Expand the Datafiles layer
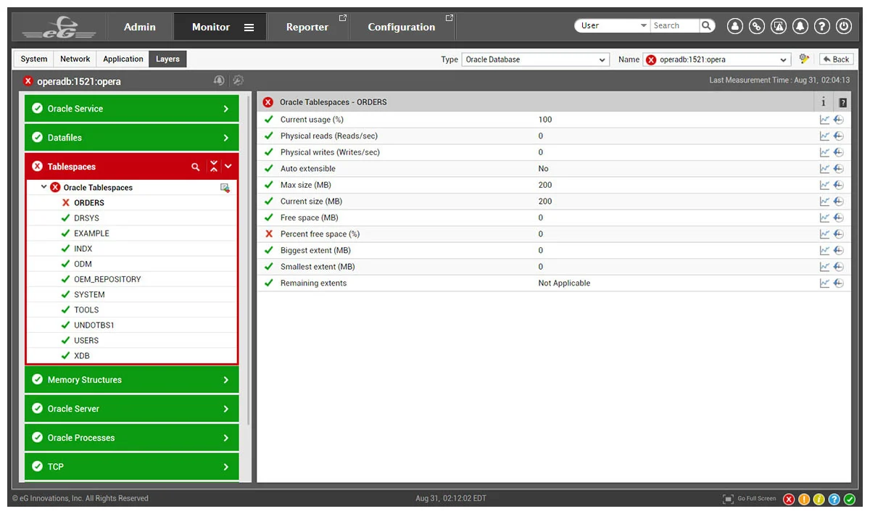 coord(132,138)
